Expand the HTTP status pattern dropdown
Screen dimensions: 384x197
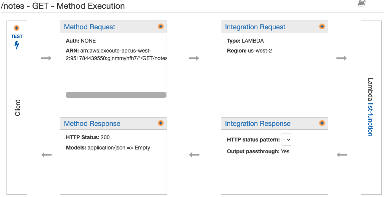286,140
